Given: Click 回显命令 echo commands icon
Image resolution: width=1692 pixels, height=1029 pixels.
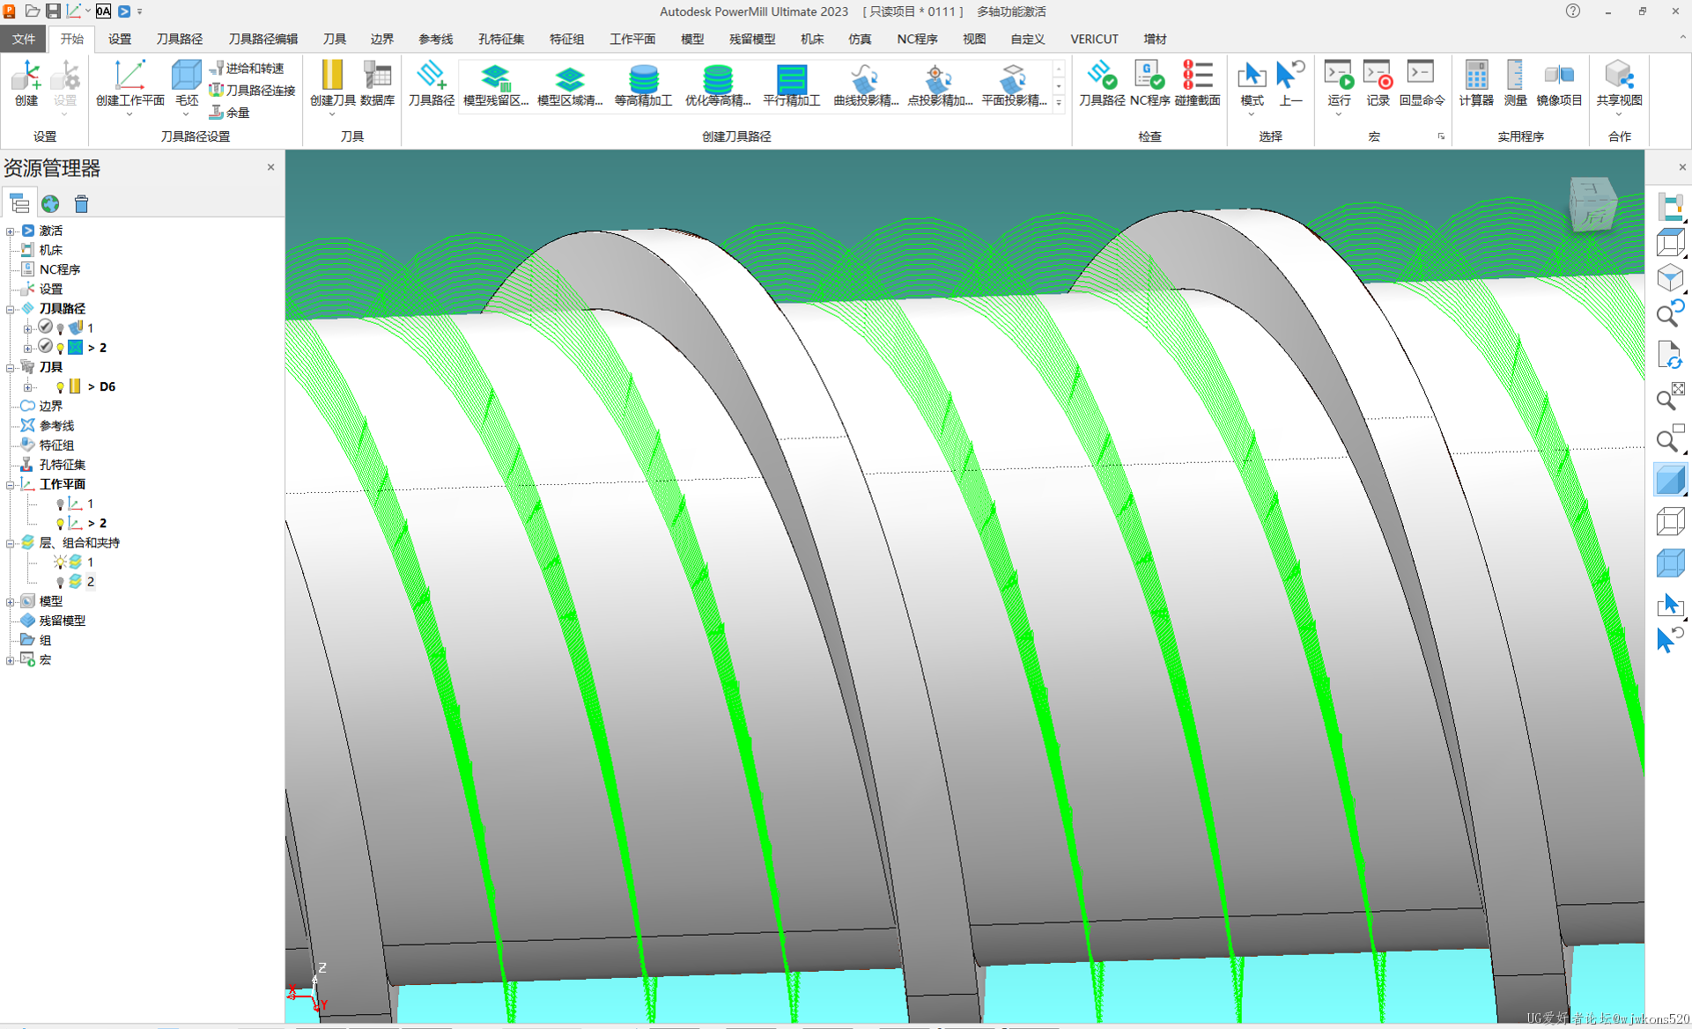Looking at the screenshot, I should [x=1422, y=84].
